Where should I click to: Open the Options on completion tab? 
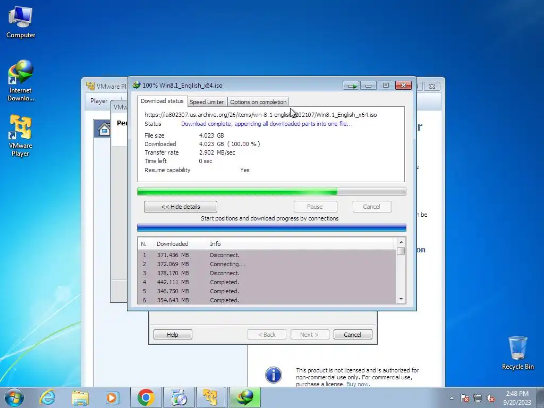[x=258, y=102]
